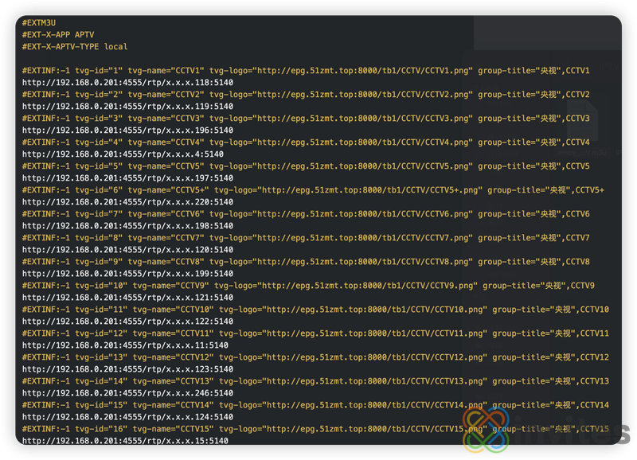Click the EXTINF line with tvg-id="1"
The height and width of the screenshot is (460, 637).
306,71
